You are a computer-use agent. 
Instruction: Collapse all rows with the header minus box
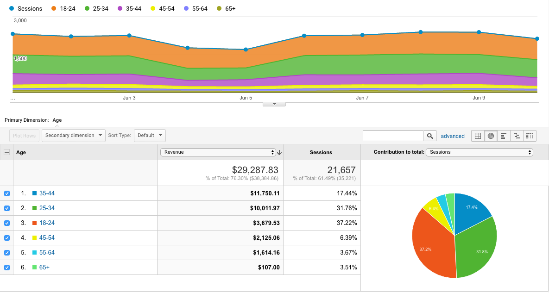pos(7,152)
